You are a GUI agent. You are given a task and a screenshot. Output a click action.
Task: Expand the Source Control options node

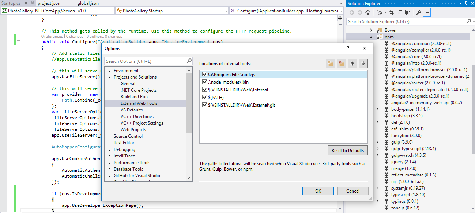coord(109,136)
